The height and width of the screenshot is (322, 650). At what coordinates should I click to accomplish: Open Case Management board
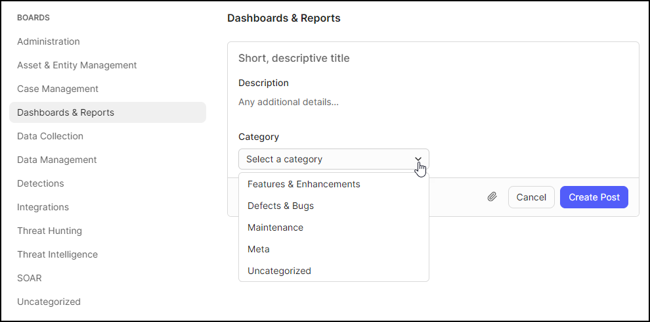[x=58, y=89]
